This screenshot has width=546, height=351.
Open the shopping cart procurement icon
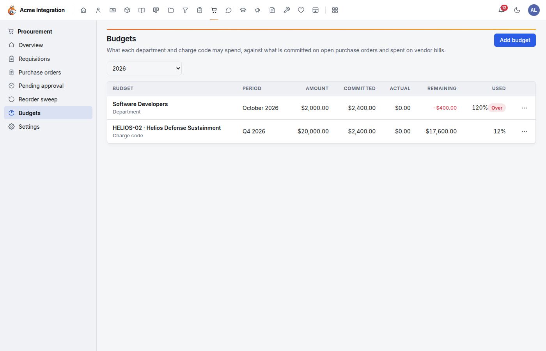click(x=214, y=10)
